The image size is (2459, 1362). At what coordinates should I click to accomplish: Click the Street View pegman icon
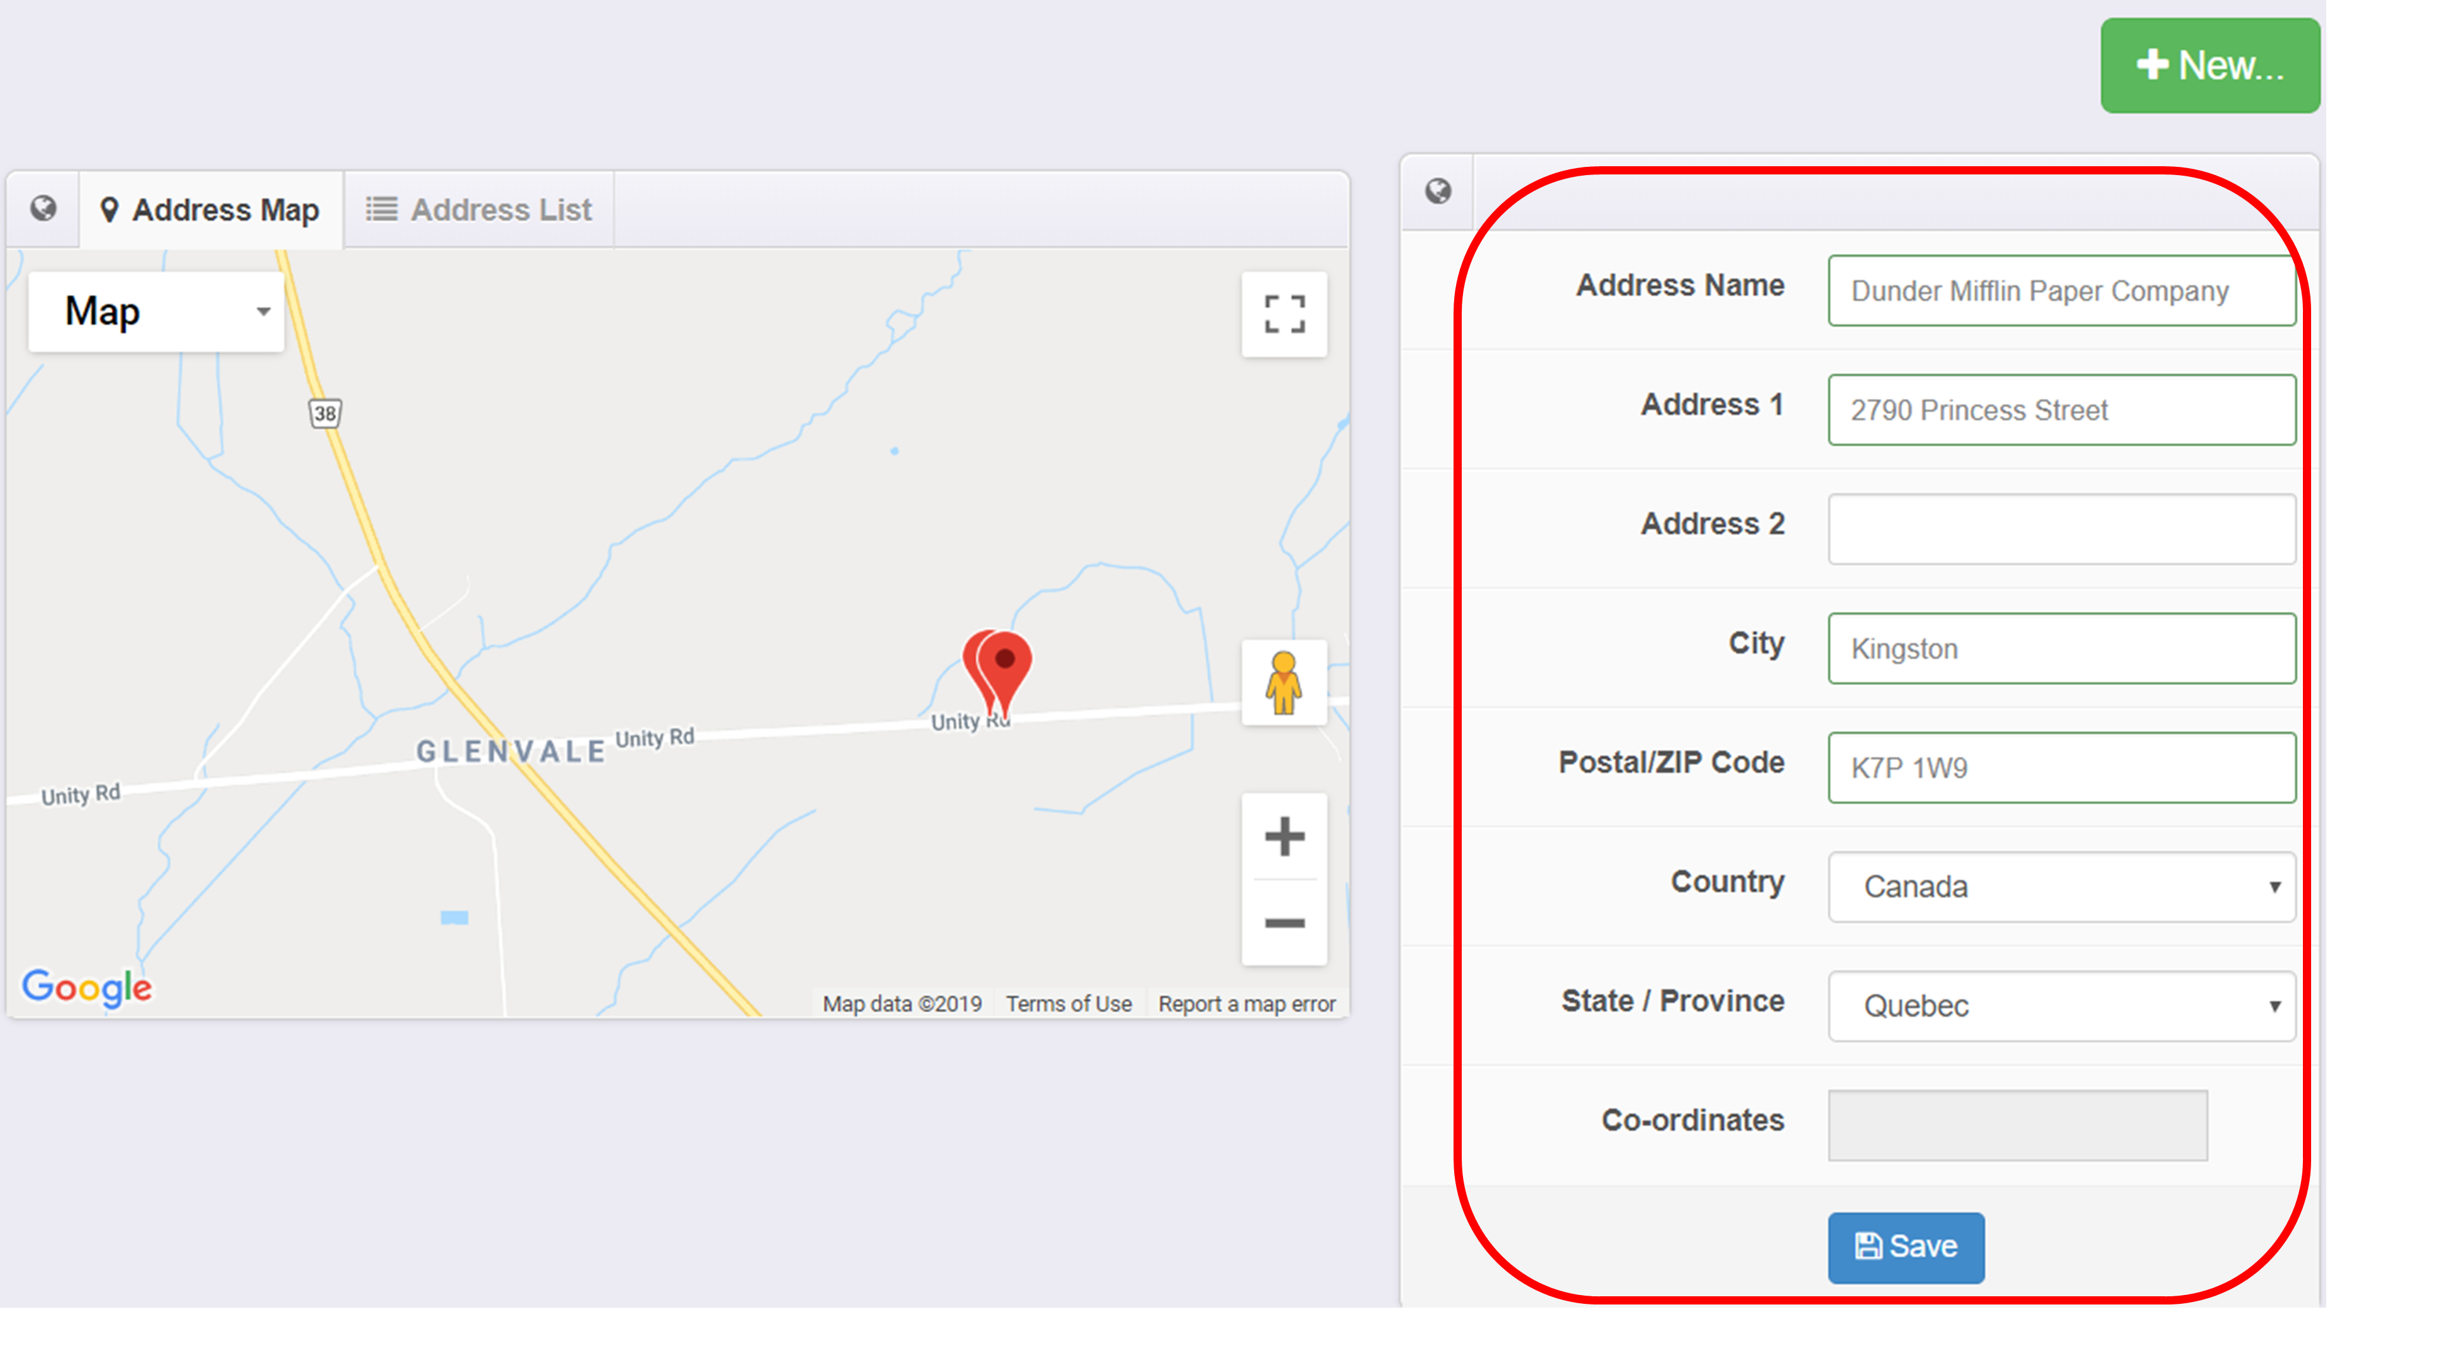click(1284, 683)
